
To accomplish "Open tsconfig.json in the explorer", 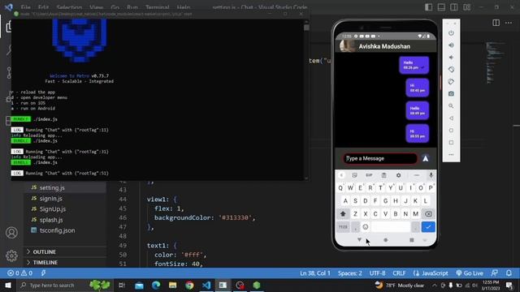I will 57,230.
